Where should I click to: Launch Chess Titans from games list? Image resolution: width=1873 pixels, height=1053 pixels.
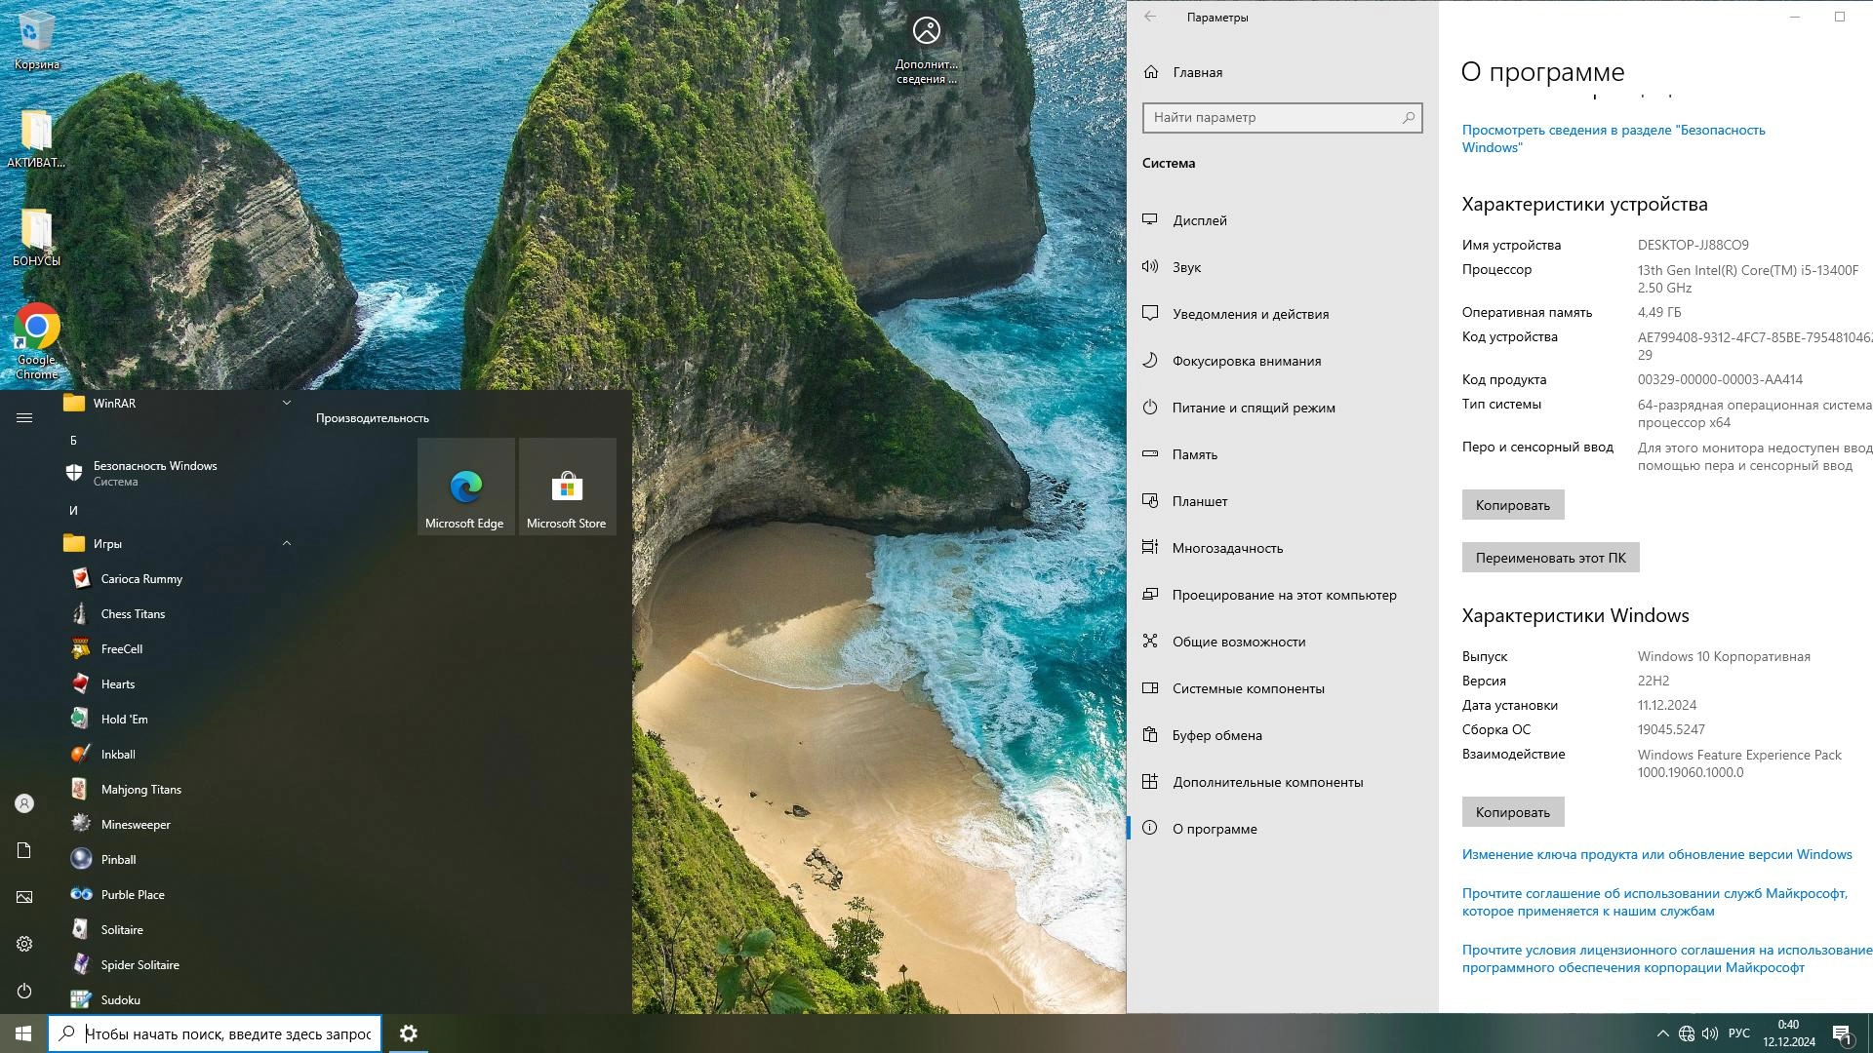pos(133,614)
